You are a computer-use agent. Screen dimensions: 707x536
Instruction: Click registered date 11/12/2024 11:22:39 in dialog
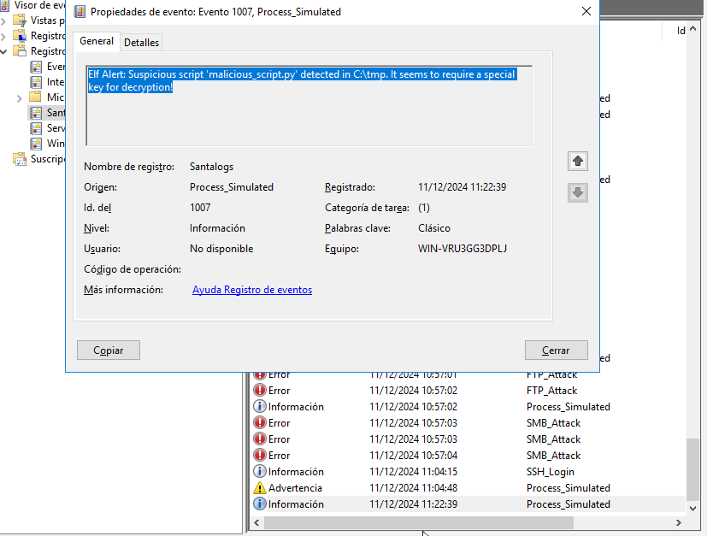[462, 187]
